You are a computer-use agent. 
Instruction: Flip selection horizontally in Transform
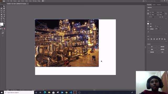tap(160, 17)
